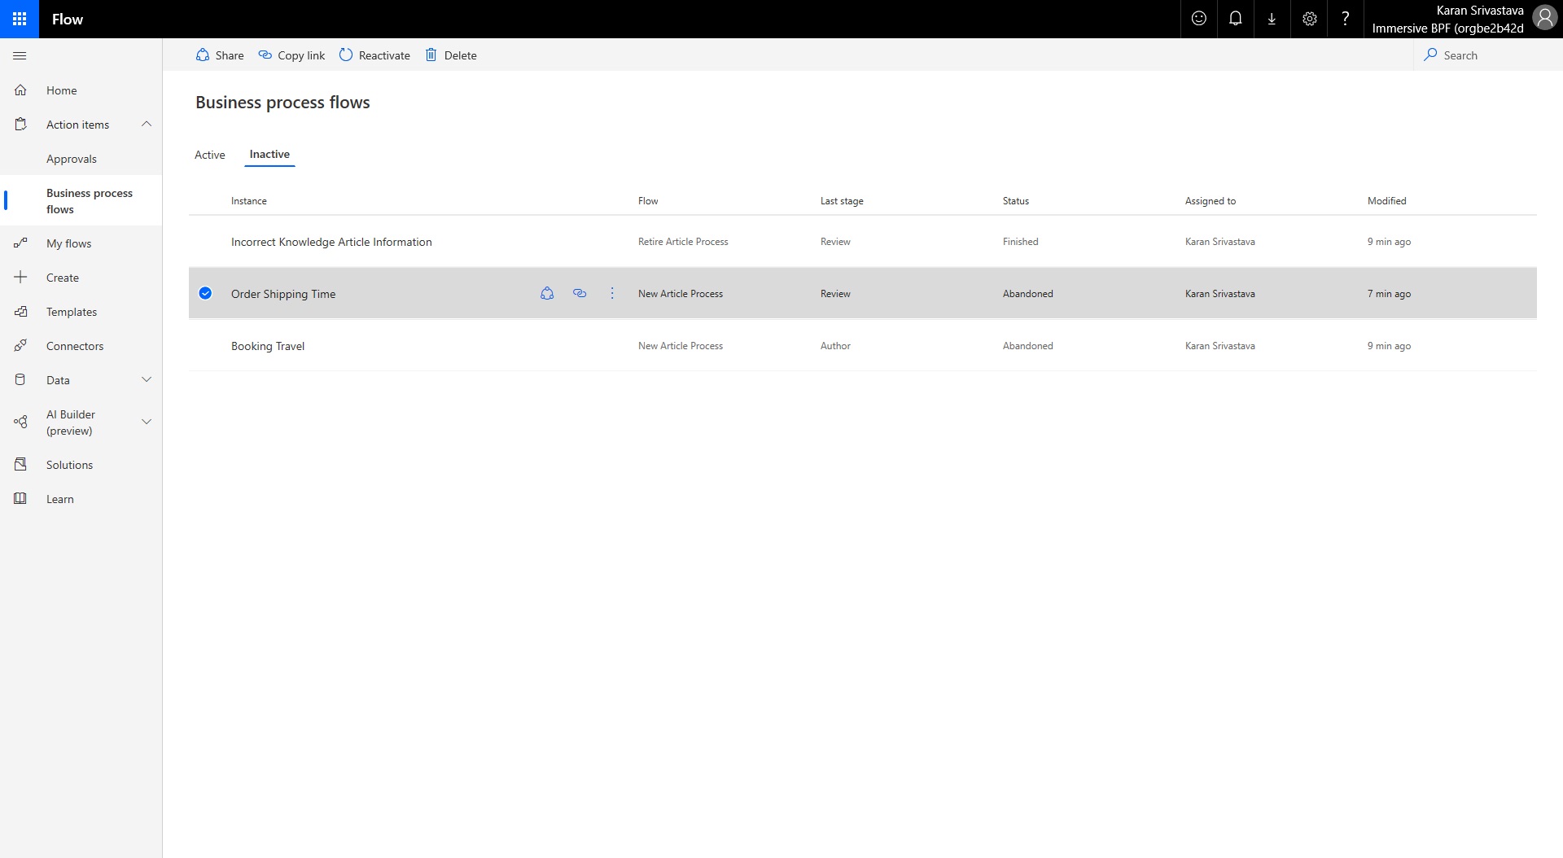Image resolution: width=1563 pixels, height=858 pixels.
Task: Click share icon in Order Shipping Time row
Action: 547,293
